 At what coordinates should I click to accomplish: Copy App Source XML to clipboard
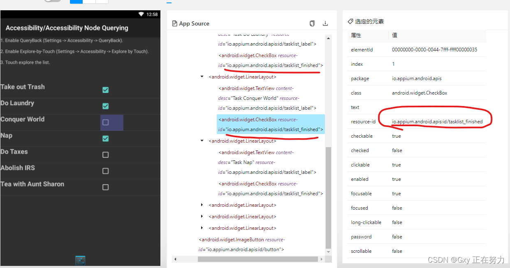pos(312,23)
